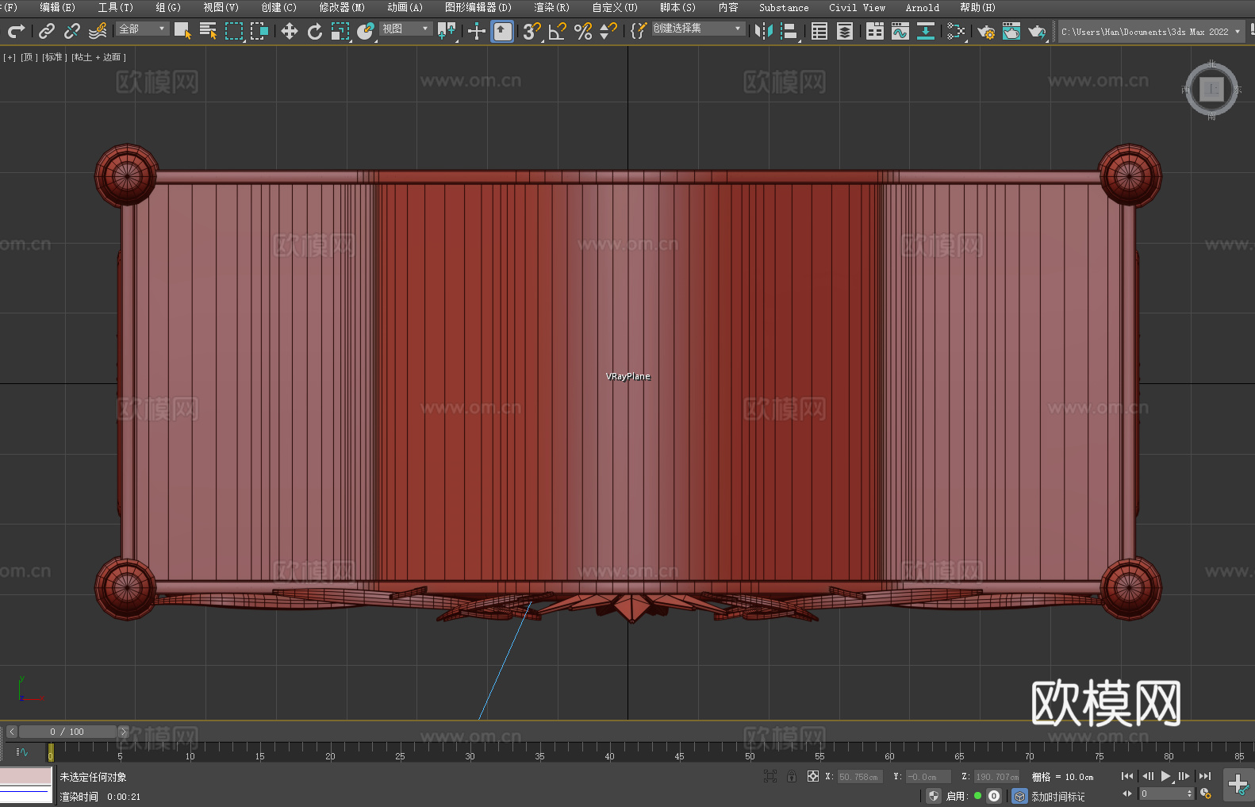Click the ViewCube top face
The height and width of the screenshot is (807, 1255).
click(x=1211, y=90)
